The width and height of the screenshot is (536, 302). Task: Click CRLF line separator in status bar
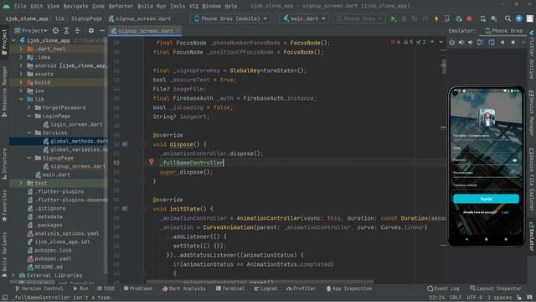455,297
